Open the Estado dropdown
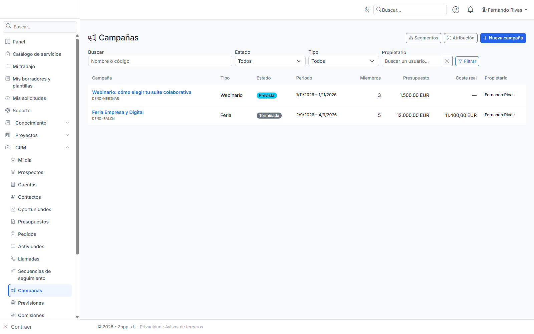 pyautogui.click(x=270, y=61)
